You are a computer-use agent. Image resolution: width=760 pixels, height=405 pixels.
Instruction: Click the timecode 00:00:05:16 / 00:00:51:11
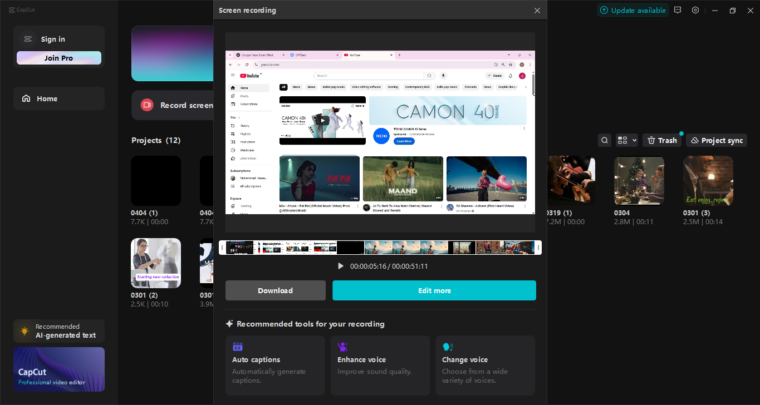389,266
